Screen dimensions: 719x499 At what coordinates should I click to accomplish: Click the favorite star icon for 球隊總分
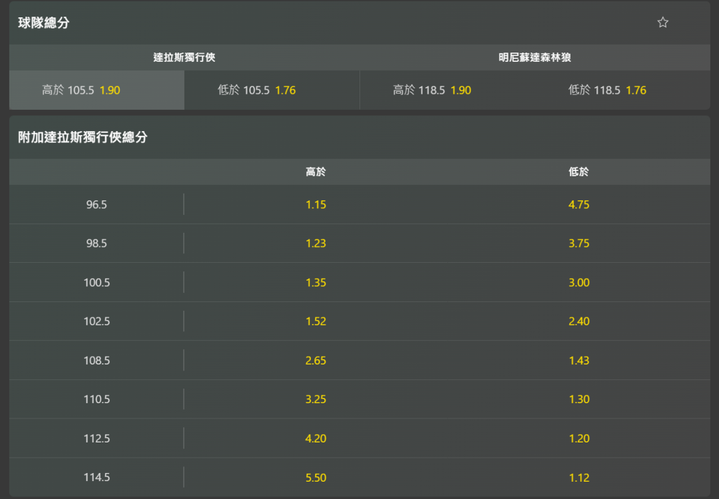[x=662, y=23]
